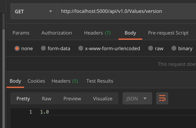Image resolution: width=196 pixels, height=128 pixels.
Task: Switch to the Params tab
Action: [x=21, y=33]
